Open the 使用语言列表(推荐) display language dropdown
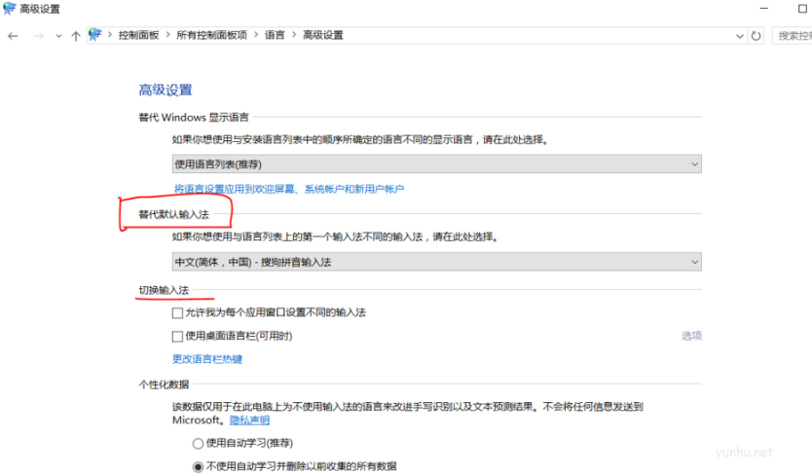Screen dimensions: 812x474 (436, 164)
